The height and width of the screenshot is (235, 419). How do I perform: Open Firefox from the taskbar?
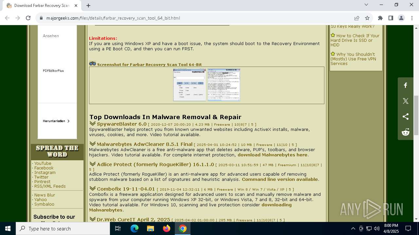(167, 228)
